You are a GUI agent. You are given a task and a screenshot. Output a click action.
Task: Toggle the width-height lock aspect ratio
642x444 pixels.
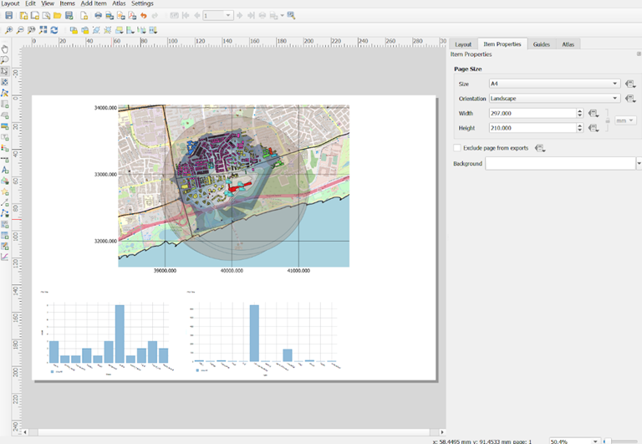(606, 120)
